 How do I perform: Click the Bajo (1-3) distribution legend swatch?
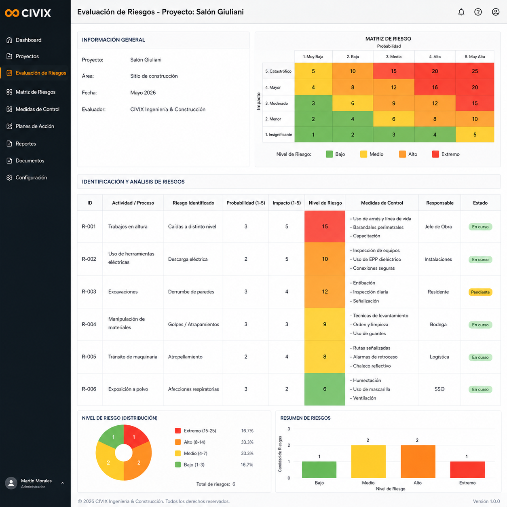point(178,465)
